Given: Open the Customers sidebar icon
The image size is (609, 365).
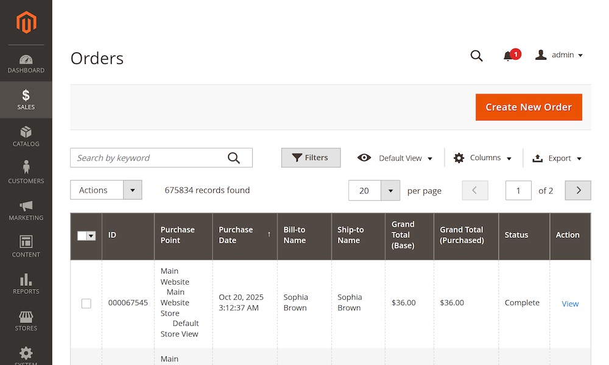Looking at the screenshot, I should pos(26,167).
